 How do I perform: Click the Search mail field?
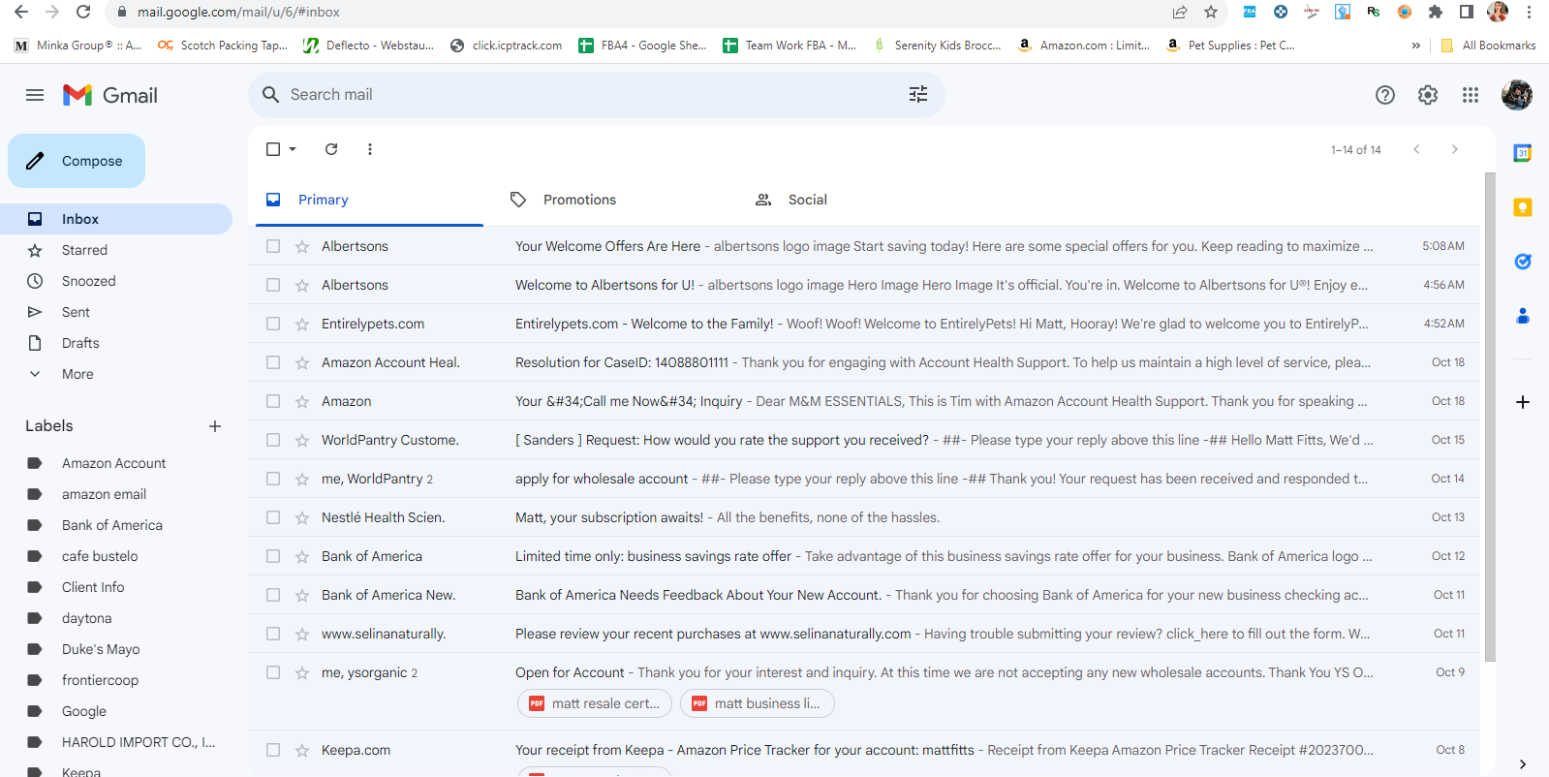click(597, 94)
